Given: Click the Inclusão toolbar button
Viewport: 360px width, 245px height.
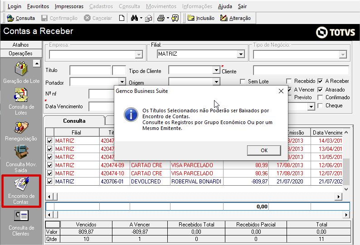Looking at the screenshot, I should point(201,18).
